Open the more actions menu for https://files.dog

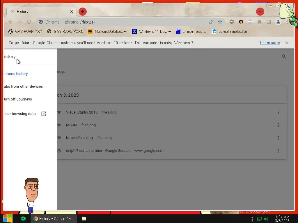[x=278, y=138]
